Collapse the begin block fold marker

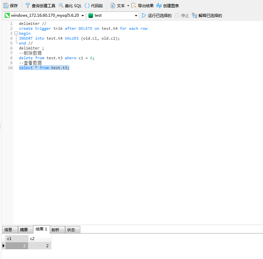tap(16, 33)
